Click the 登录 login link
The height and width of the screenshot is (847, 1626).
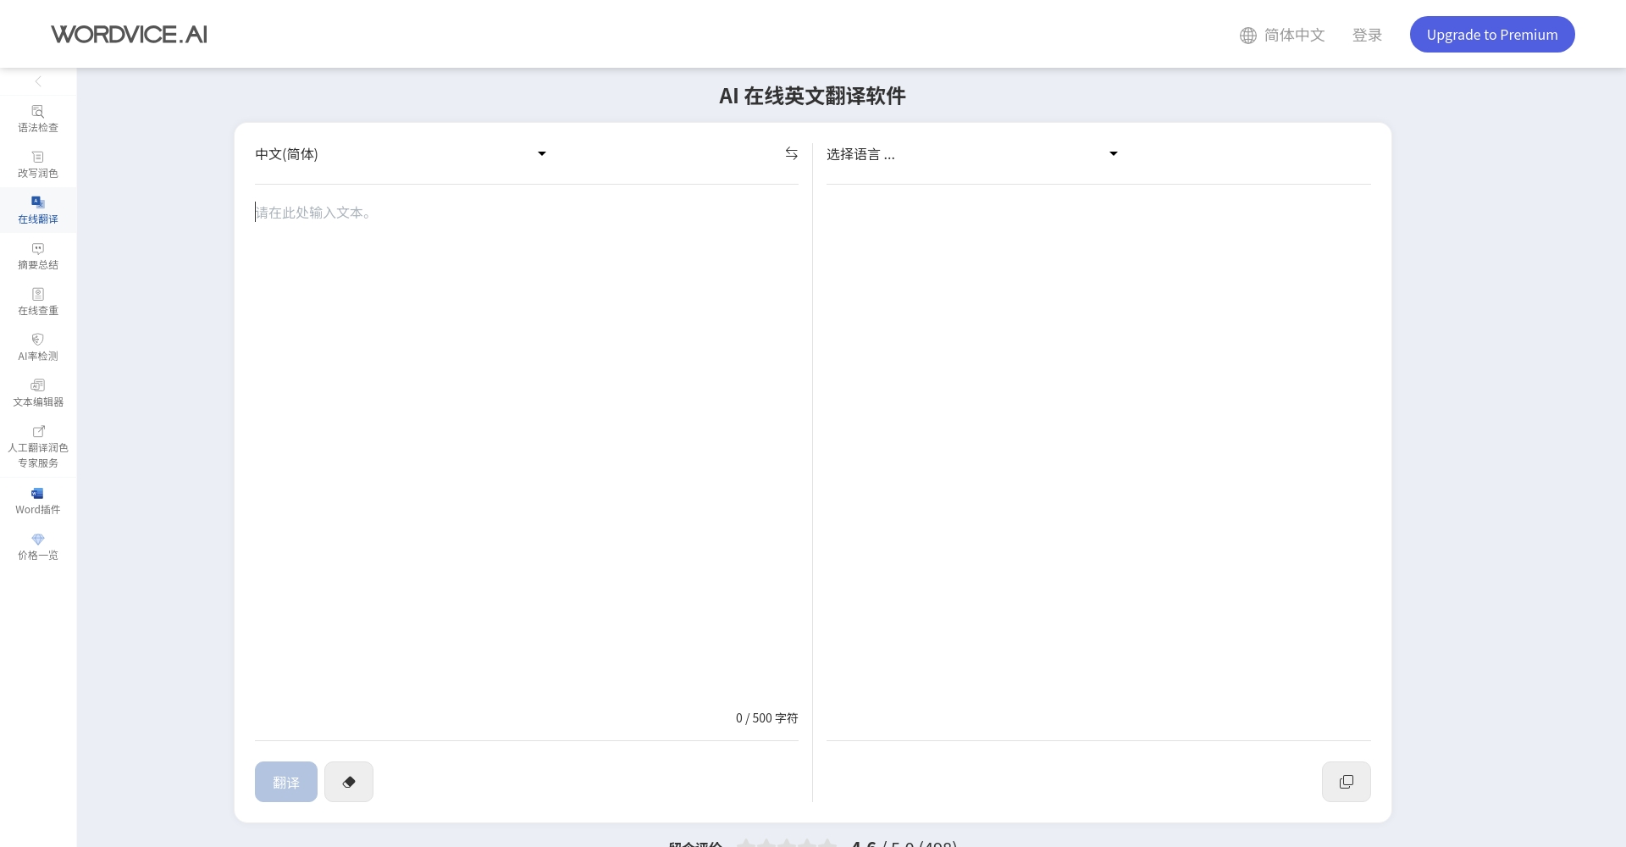coord(1367,35)
